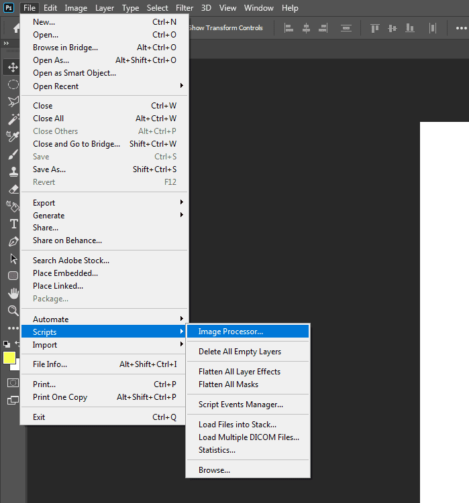Select the Eraser tool
469x503 pixels.
13,189
